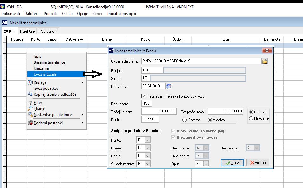Click the Tečaj na dan input field

click(x=159, y=111)
